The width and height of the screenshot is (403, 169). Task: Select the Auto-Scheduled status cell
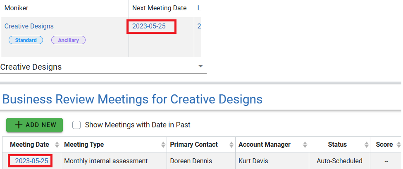coord(339,161)
